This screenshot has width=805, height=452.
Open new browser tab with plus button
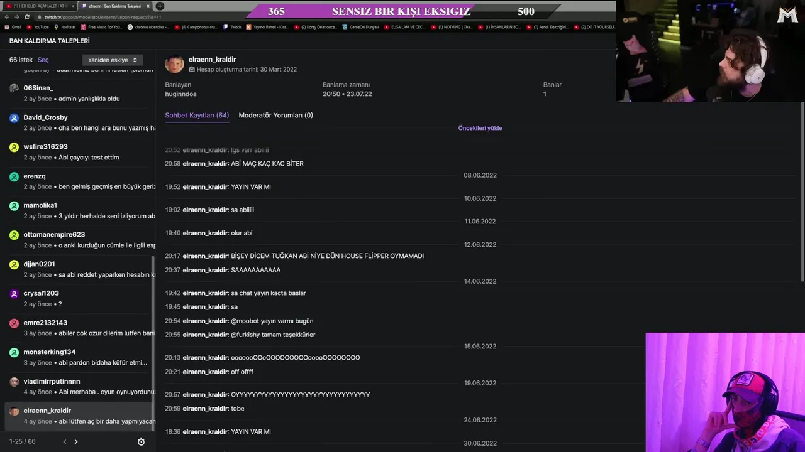(x=160, y=6)
